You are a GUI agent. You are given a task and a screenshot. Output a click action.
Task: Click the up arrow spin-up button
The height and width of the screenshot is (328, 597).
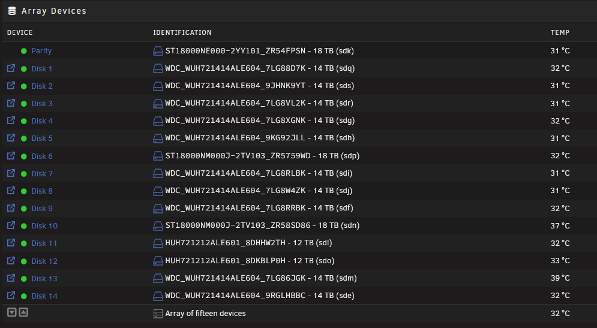[x=23, y=312]
